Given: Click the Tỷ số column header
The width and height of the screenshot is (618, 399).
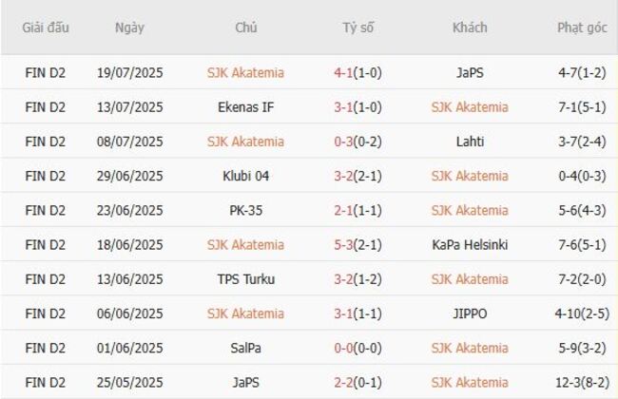Looking at the screenshot, I should click(358, 28).
